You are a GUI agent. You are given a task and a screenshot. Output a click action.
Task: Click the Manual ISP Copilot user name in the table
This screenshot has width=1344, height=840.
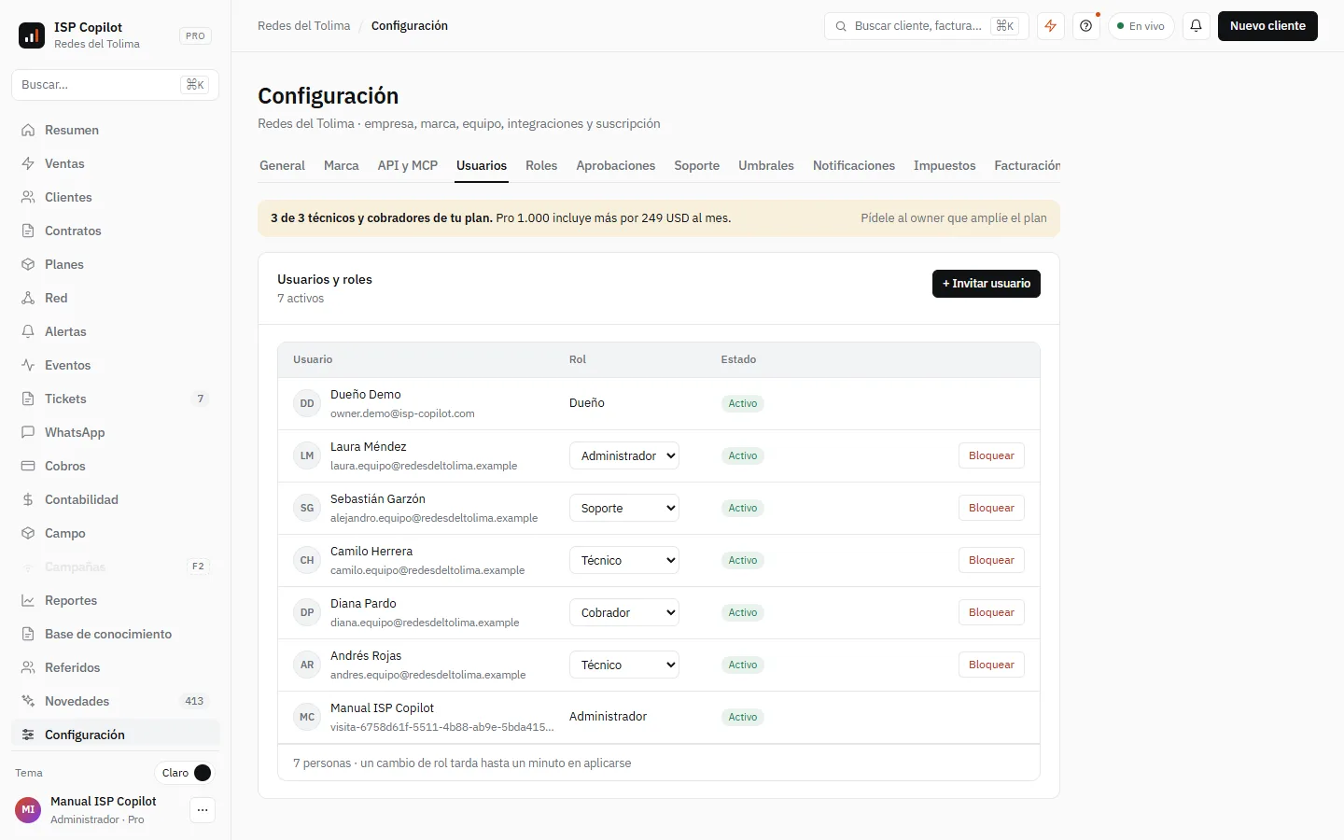pos(382,708)
